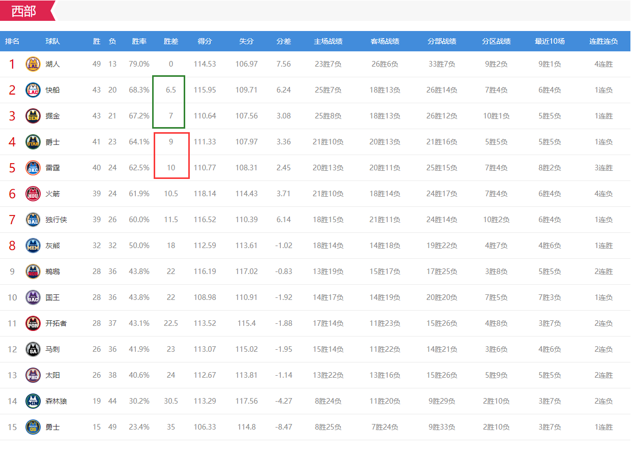Click the Jazz (爵士) team logo

point(33,142)
